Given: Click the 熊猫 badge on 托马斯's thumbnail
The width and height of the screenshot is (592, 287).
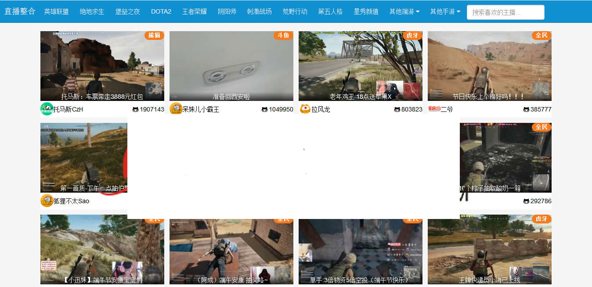Looking at the screenshot, I should coord(154,36).
